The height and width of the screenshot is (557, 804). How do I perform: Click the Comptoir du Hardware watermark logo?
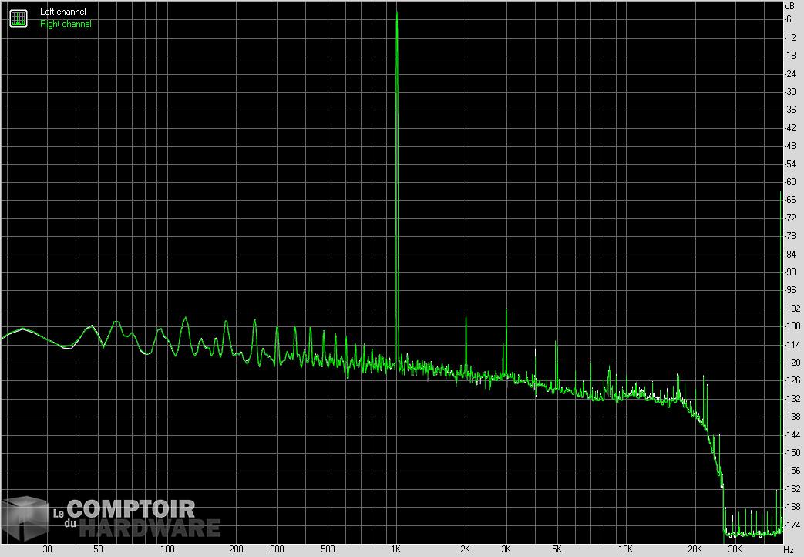coord(112,518)
